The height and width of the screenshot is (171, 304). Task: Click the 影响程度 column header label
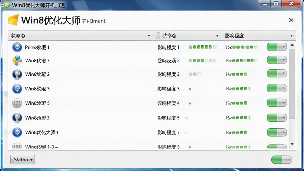pyautogui.click(x=234, y=36)
